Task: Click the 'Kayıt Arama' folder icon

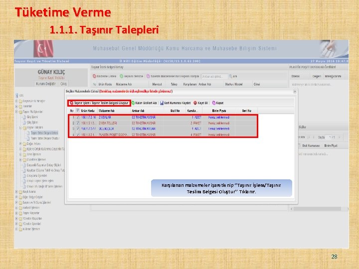Action: [20, 192]
